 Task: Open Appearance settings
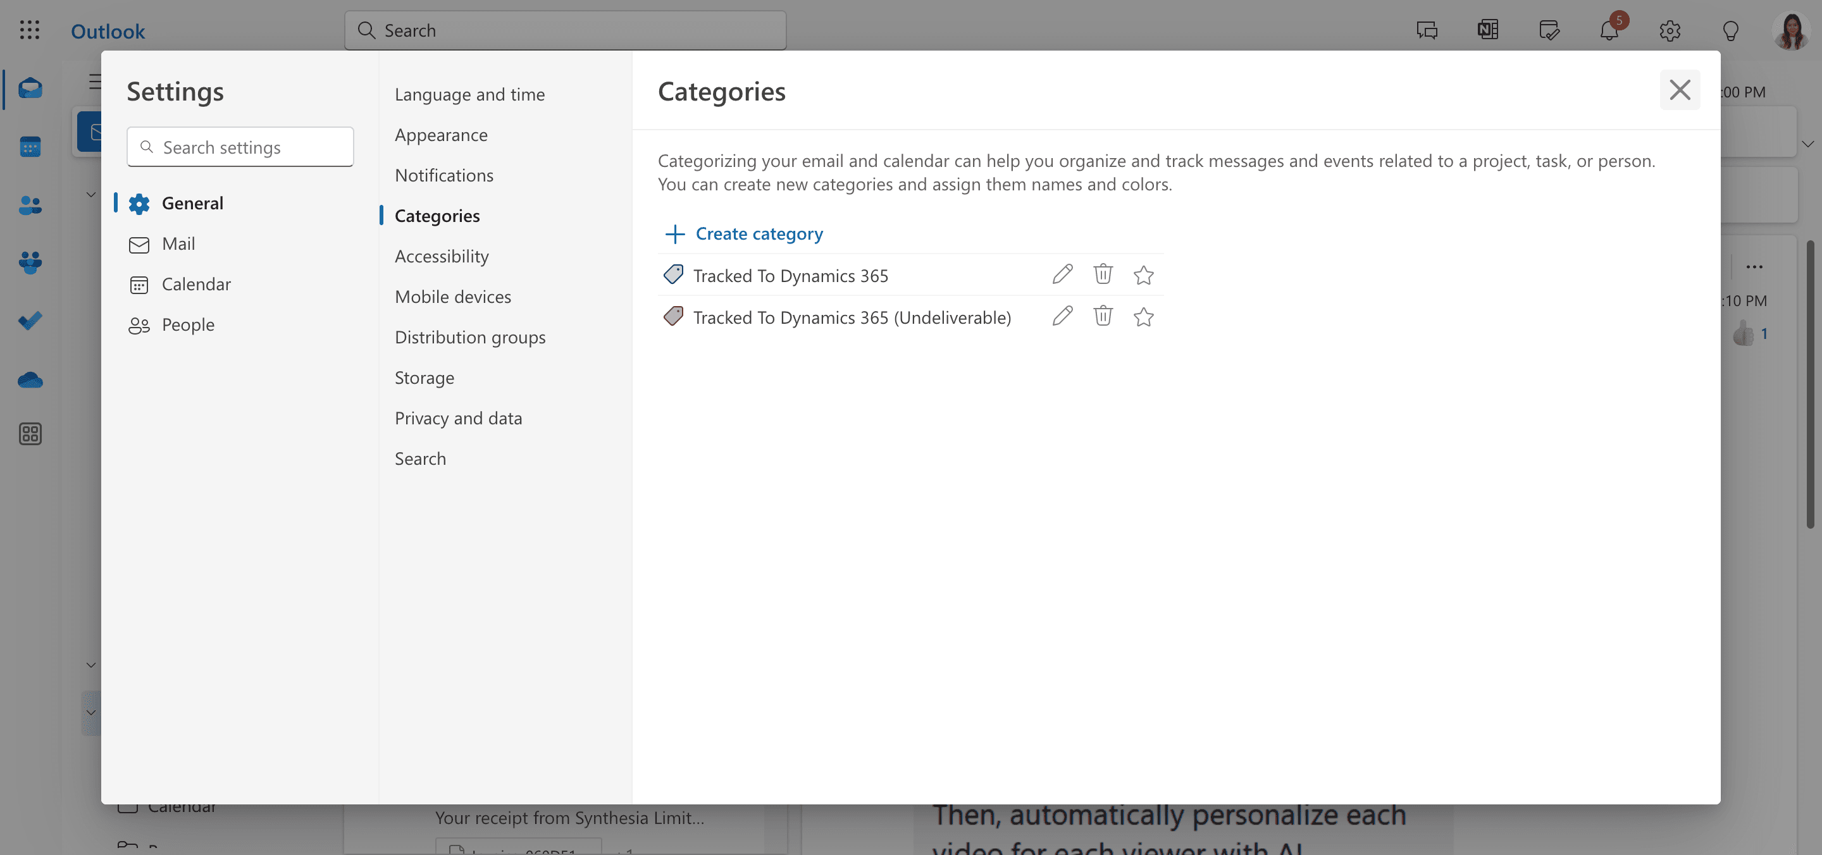pos(441,134)
